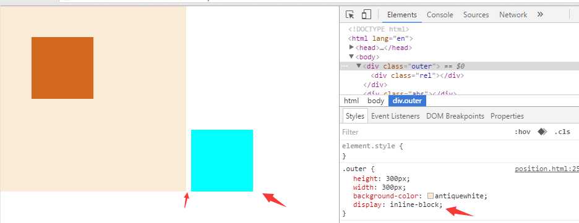Open the Styles pane tab
The height and width of the screenshot is (223, 579).
(x=355, y=116)
